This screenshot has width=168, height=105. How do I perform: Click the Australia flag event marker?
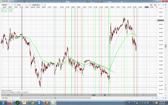pos(94,95)
